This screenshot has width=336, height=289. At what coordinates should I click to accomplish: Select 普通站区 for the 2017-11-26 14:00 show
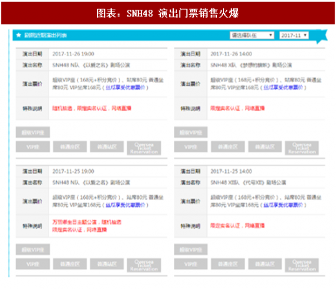point(265,147)
